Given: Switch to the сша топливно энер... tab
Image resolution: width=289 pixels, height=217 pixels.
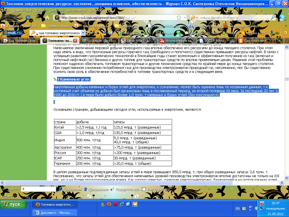Looking at the screenshot, I should tap(21, 41).
